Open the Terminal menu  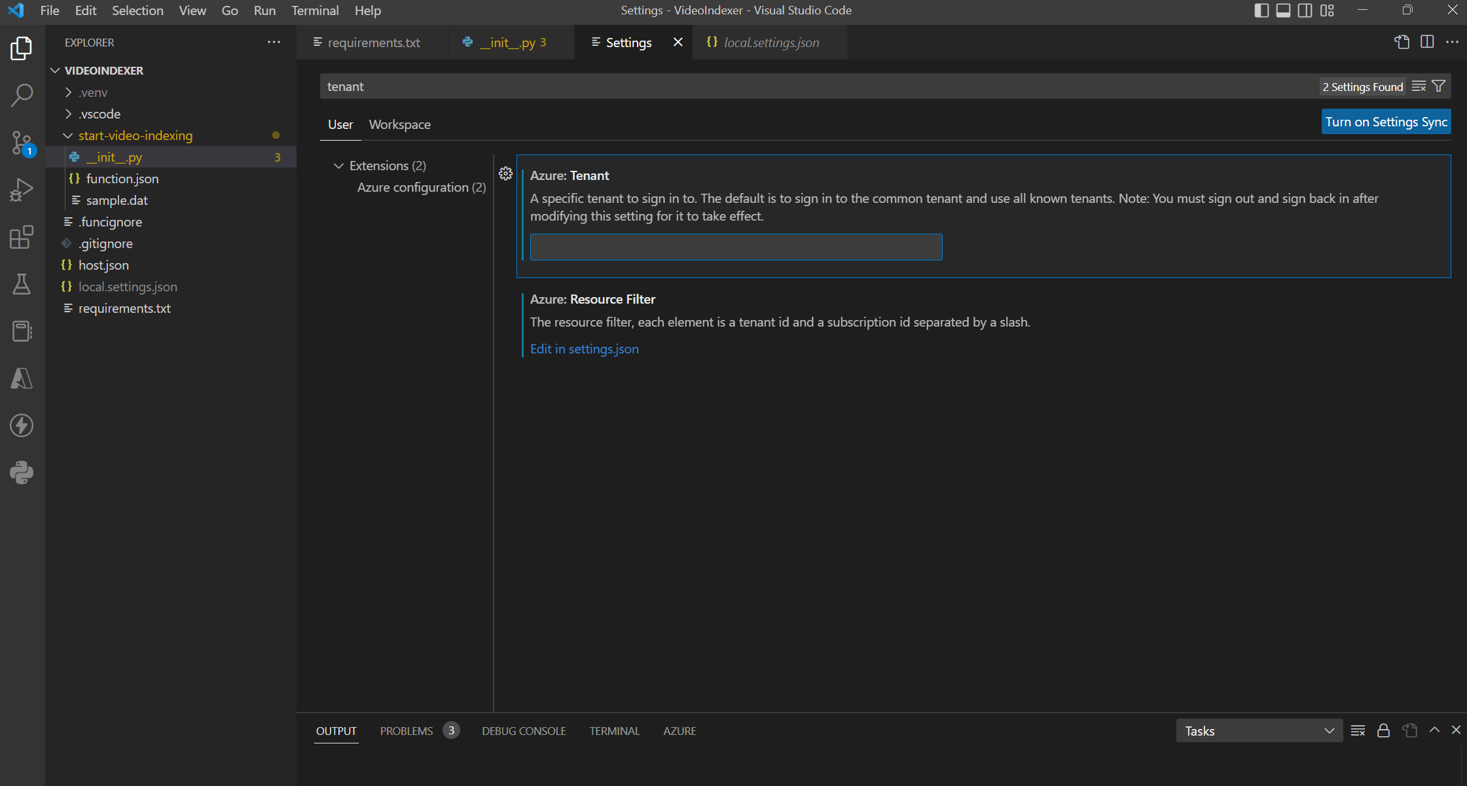click(315, 10)
